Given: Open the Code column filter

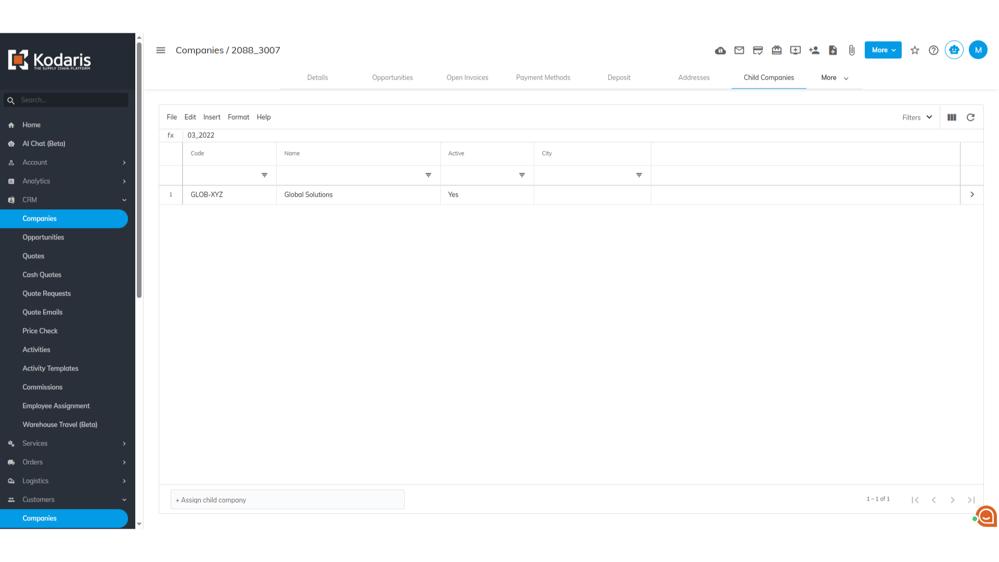Looking at the screenshot, I should (x=264, y=175).
